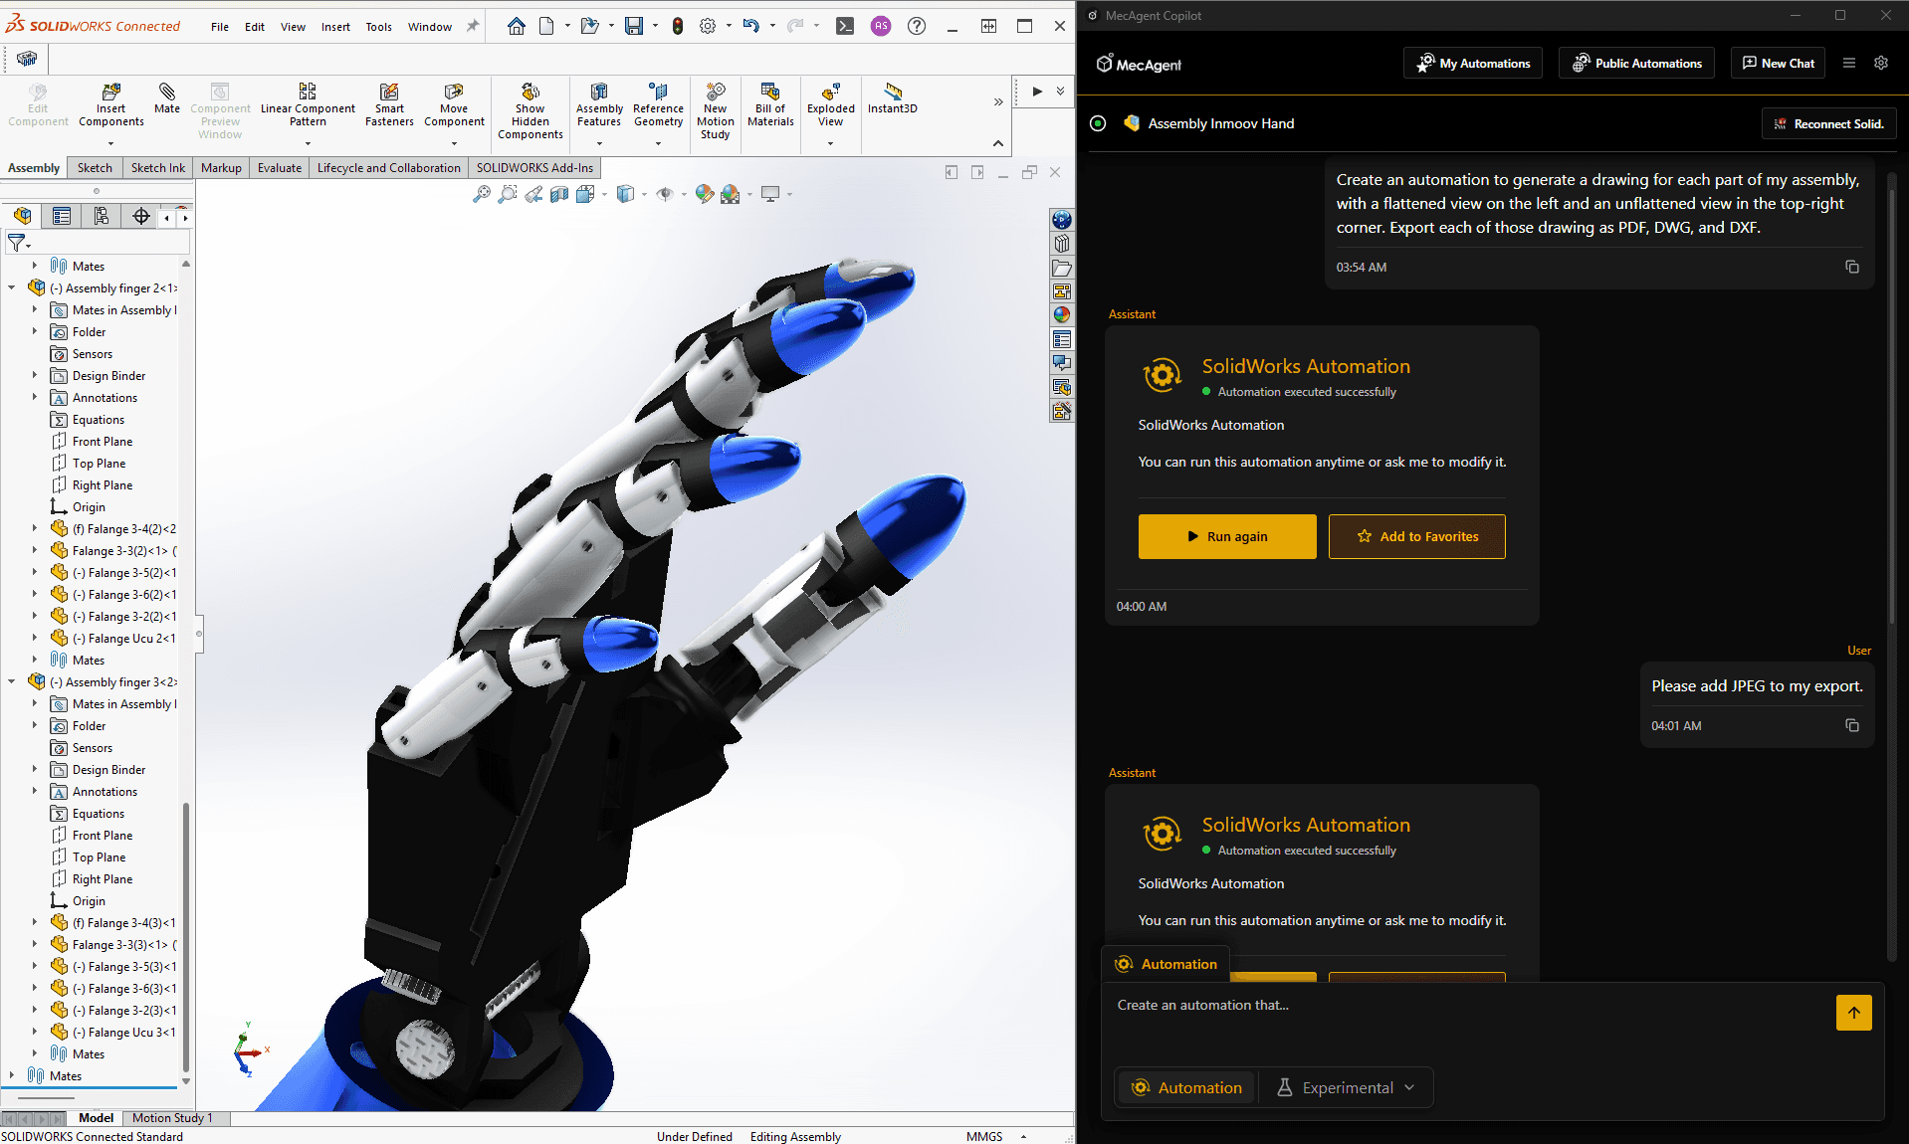Viewport: 1909px width, 1144px height.
Task: Click the pin icon beside the Window menu
Action: click(x=473, y=26)
